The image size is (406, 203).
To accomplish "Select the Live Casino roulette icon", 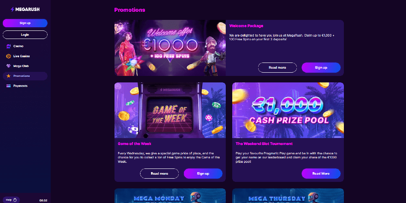I will pyautogui.click(x=9, y=56).
